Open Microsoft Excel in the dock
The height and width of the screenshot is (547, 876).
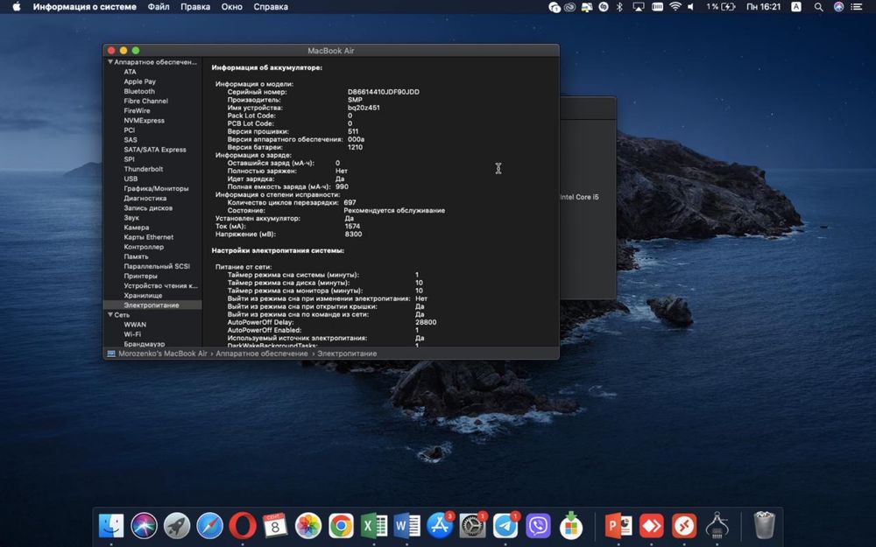(374, 526)
